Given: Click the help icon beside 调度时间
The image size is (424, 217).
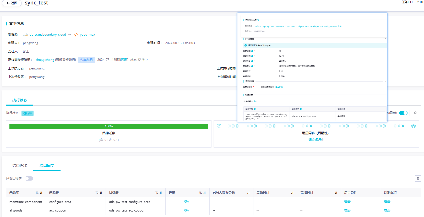Looking at the screenshot, I should coord(252,56).
